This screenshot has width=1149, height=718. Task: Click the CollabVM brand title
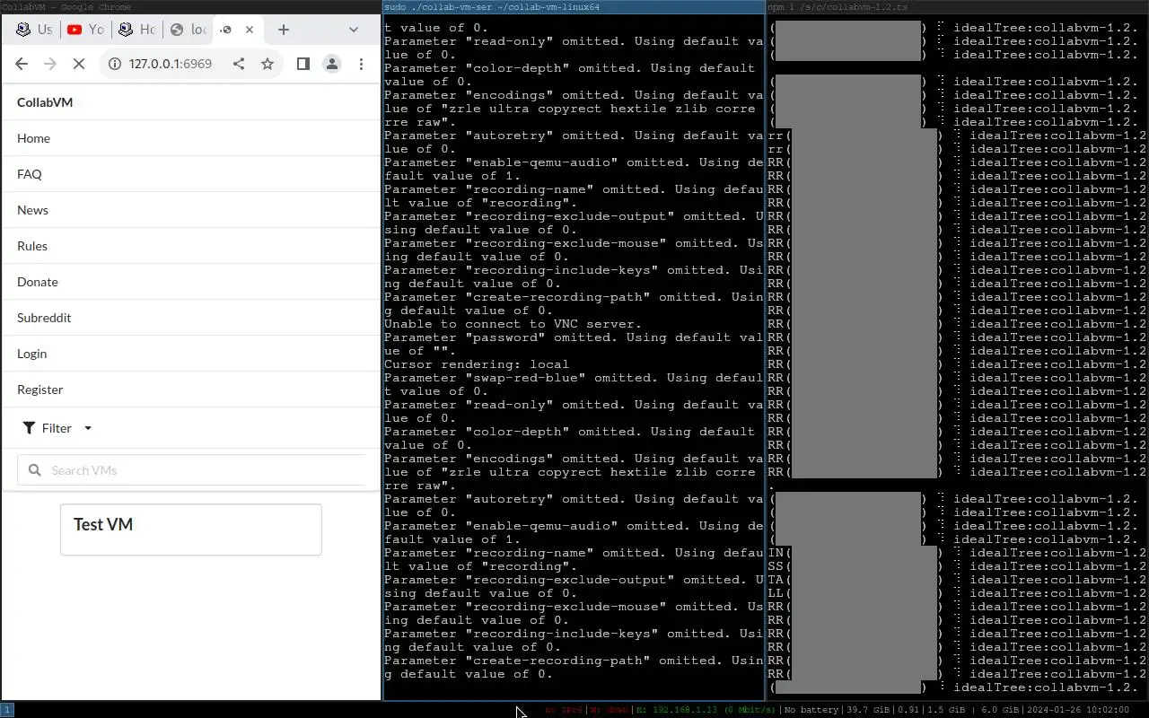coord(45,102)
